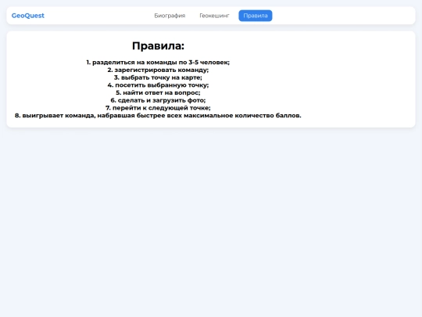Open the GeoQuest logo link
The width and height of the screenshot is (422, 317).
coord(27,16)
